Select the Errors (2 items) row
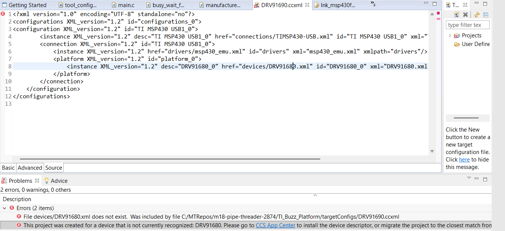The height and width of the screenshot is (231, 505). click(246, 208)
